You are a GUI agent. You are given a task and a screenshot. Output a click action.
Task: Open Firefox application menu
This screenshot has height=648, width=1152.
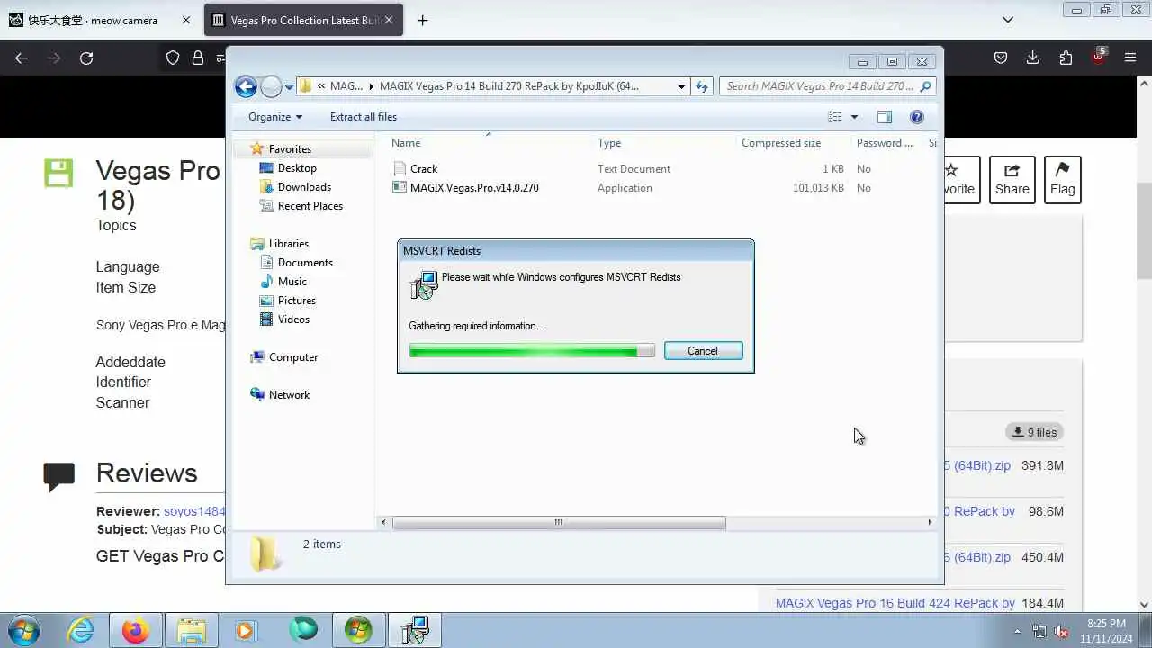click(x=1130, y=58)
